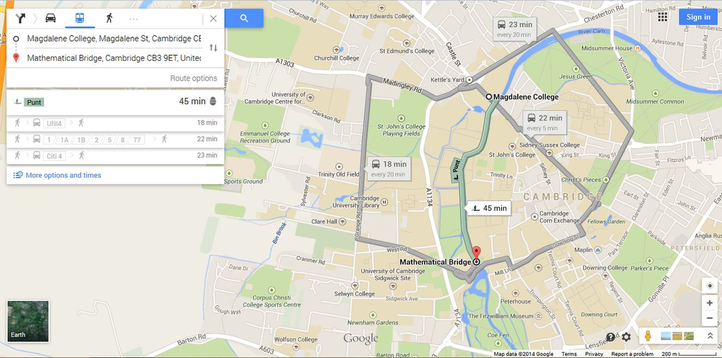Click the blue search magnifier button

point(244,18)
